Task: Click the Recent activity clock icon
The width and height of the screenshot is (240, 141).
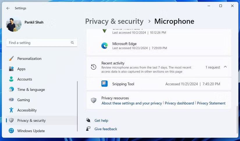Action: click(x=93, y=67)
